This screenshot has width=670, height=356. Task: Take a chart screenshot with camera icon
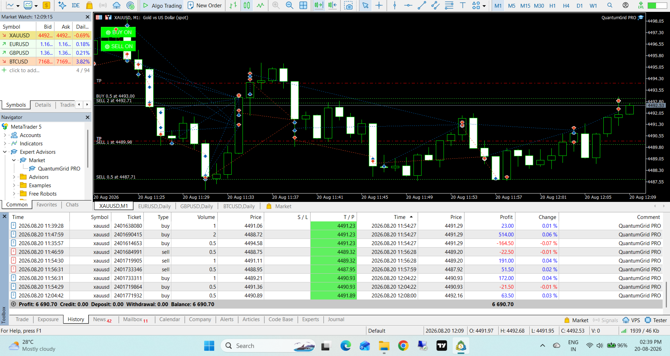(348, 5)
